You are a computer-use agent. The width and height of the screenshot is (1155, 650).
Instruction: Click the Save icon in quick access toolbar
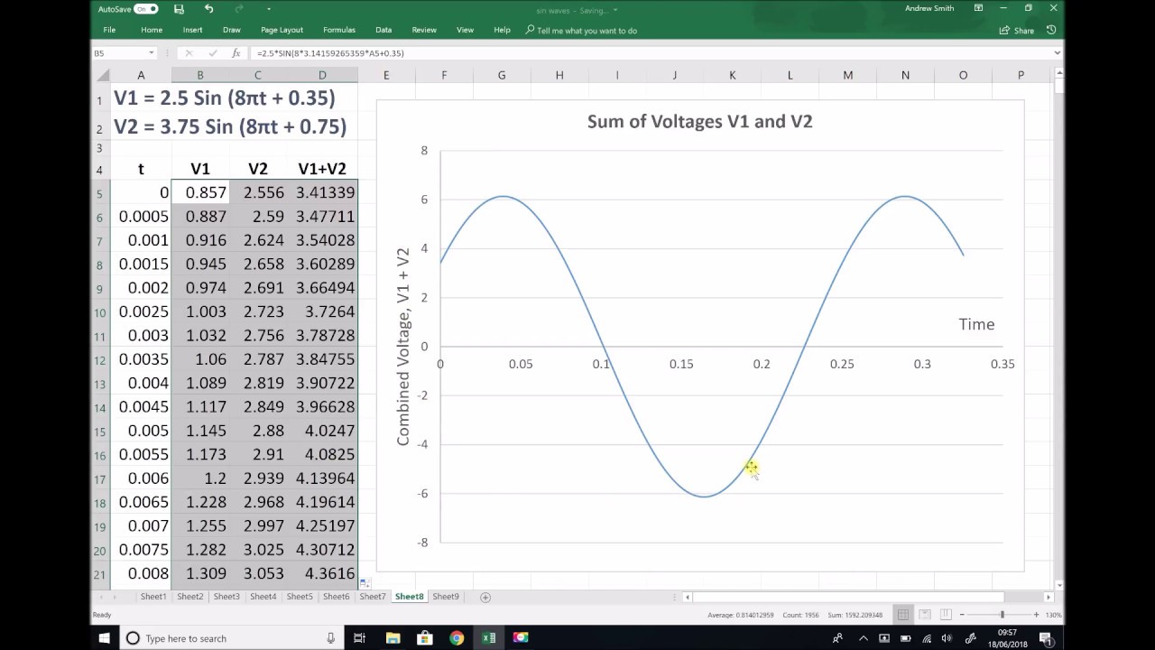[179, 9]
